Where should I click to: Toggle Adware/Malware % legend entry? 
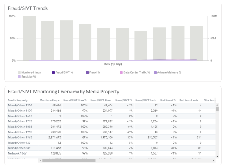(168, 72)
